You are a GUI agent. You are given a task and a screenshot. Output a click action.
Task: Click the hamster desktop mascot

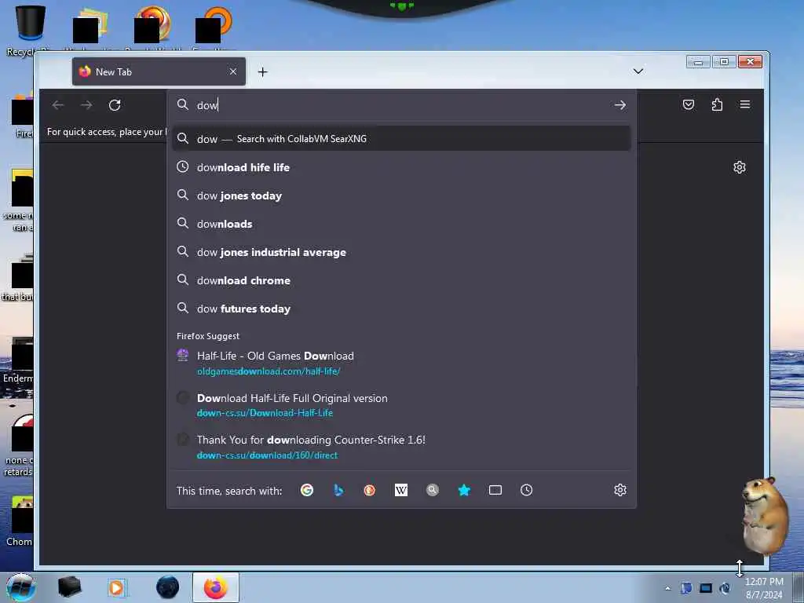[x=766, y=516]
